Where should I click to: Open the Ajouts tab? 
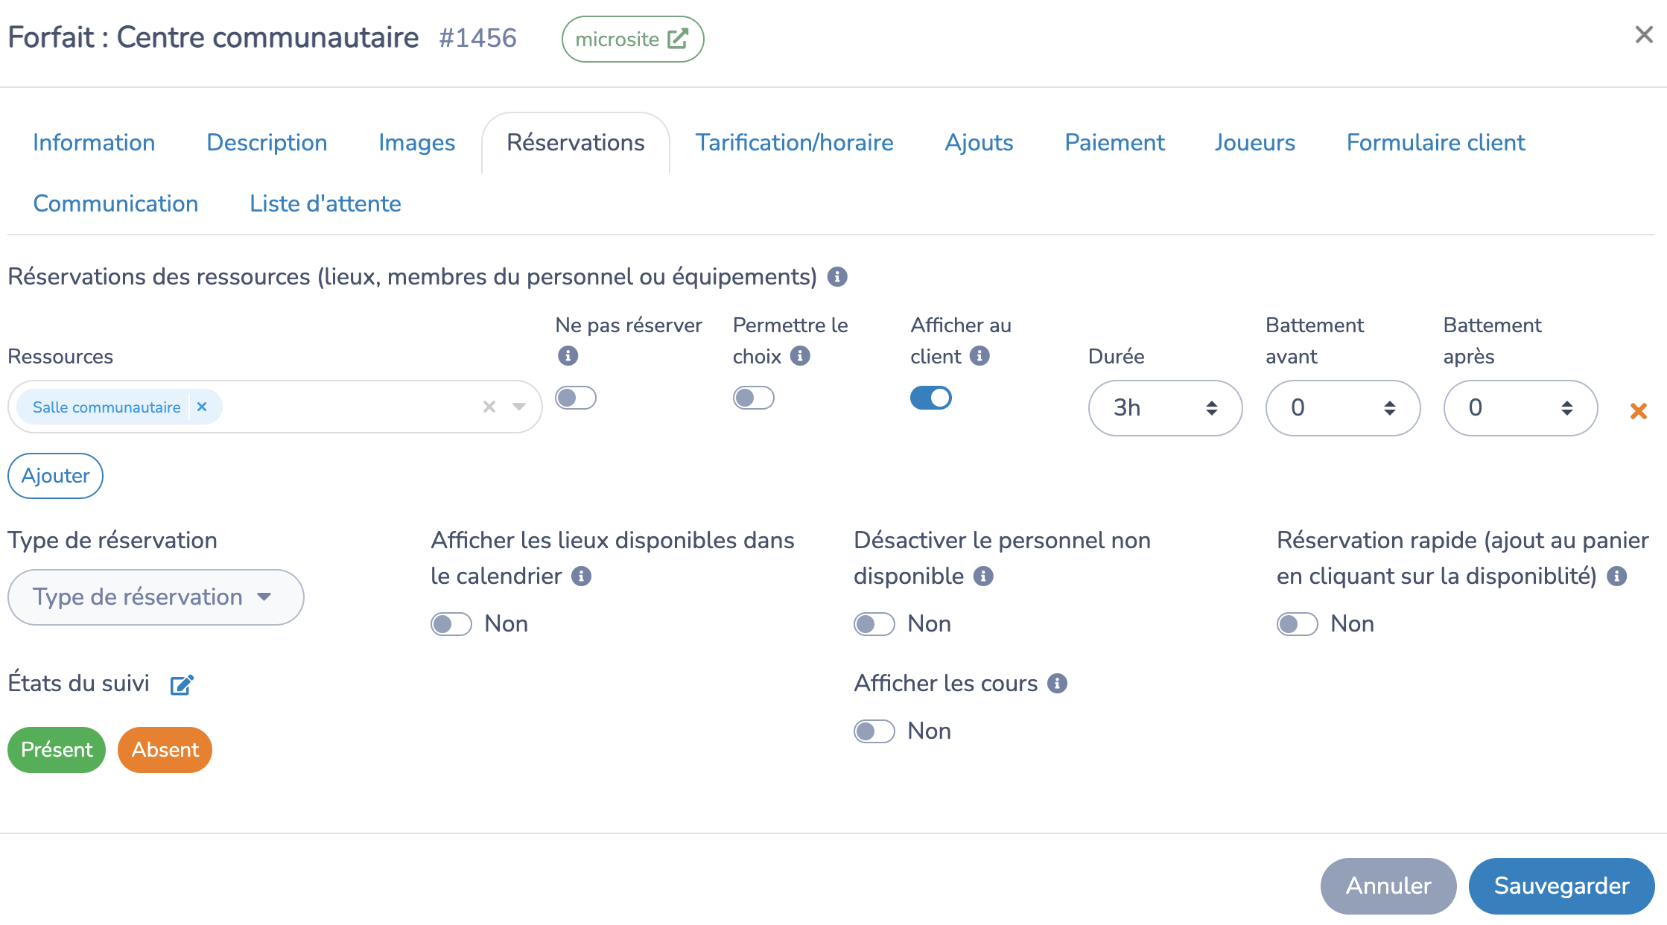pyautogui.click(x=979, y=142)
